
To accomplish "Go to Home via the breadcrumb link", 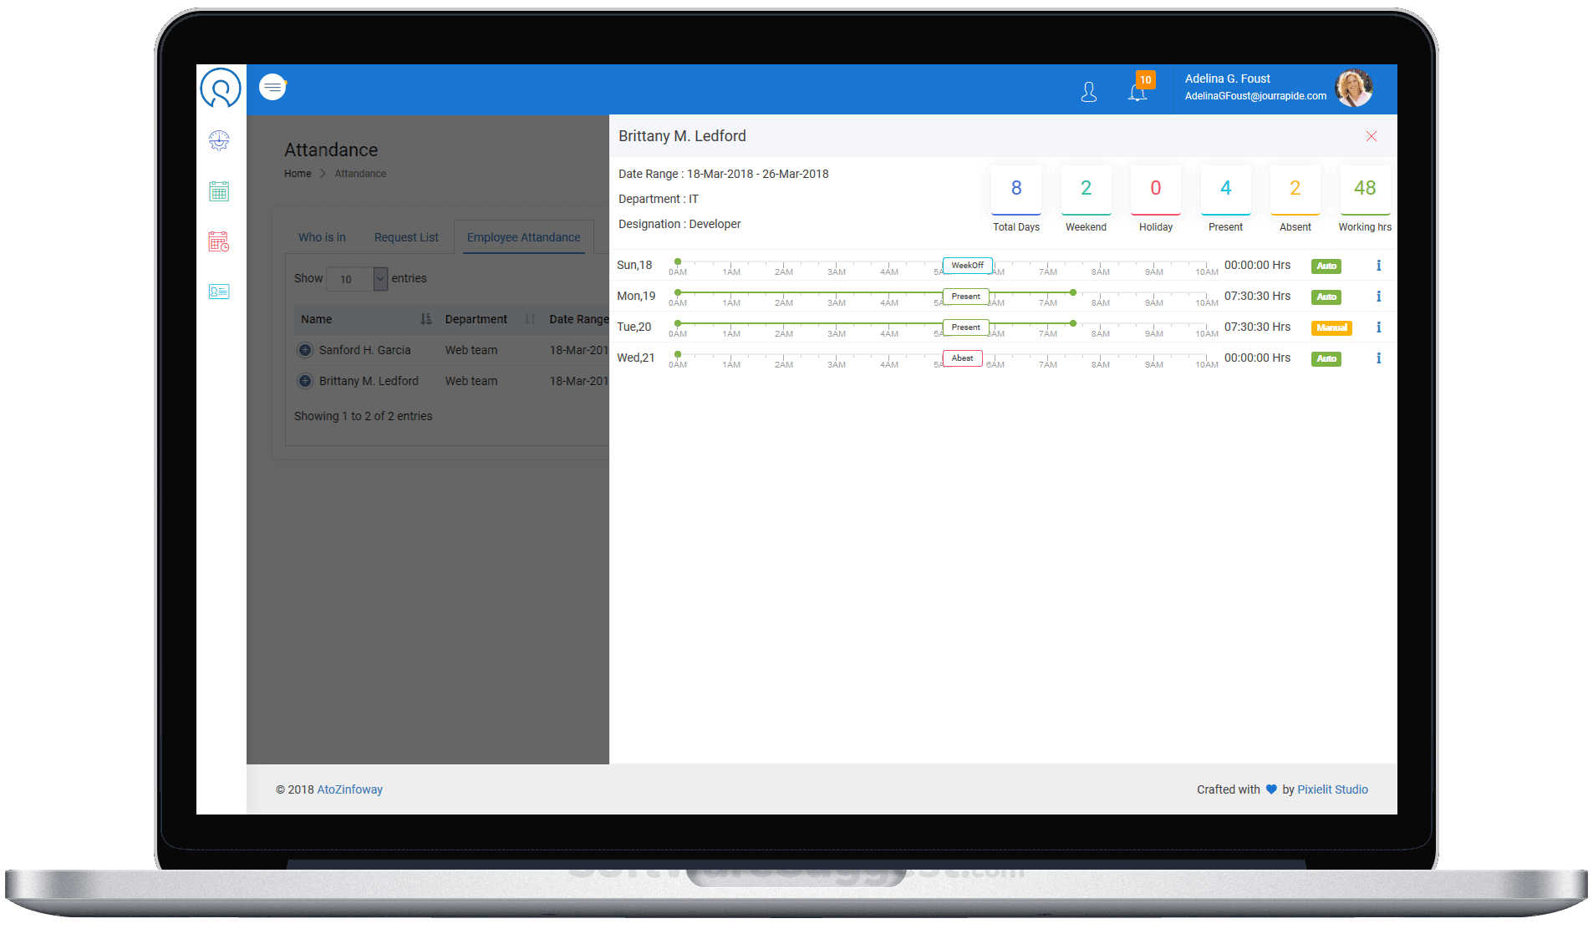I will click(x=298, y=173).
